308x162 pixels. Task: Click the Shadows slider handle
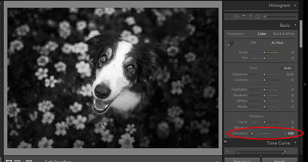264,95
